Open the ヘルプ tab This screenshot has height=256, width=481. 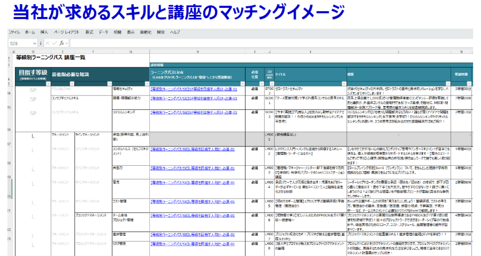(x=175, y=32)
